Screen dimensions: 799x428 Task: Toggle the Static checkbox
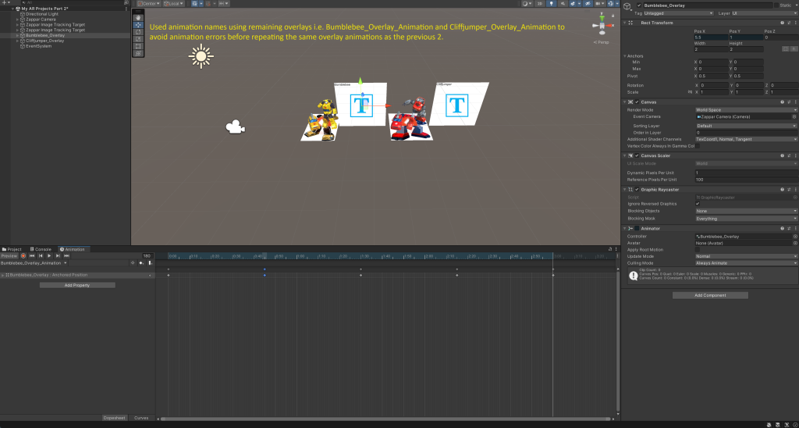tap(776, 5)
